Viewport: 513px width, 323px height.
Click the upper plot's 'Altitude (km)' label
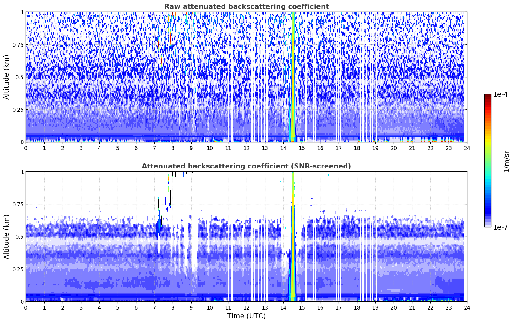pyautogui.click(x=7, y=77)
